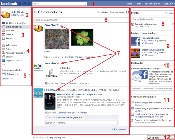Go to Inicio in top navigation
Screen dimensions: 175x140
pos(129,4)
